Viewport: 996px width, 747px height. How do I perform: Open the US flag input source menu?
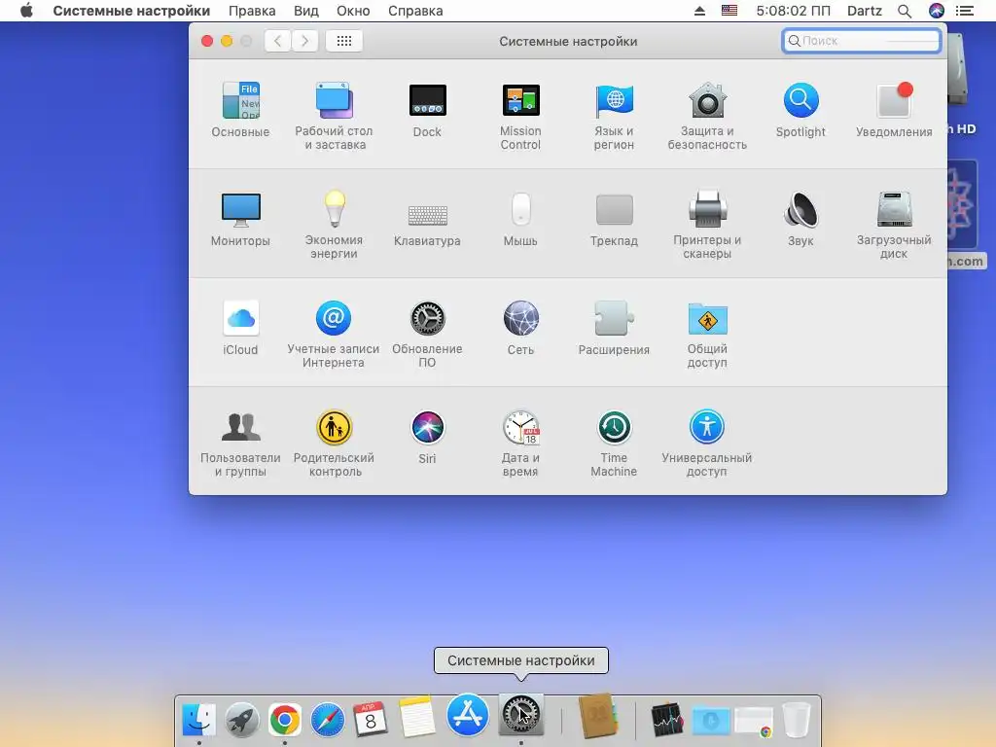[729, 11]
